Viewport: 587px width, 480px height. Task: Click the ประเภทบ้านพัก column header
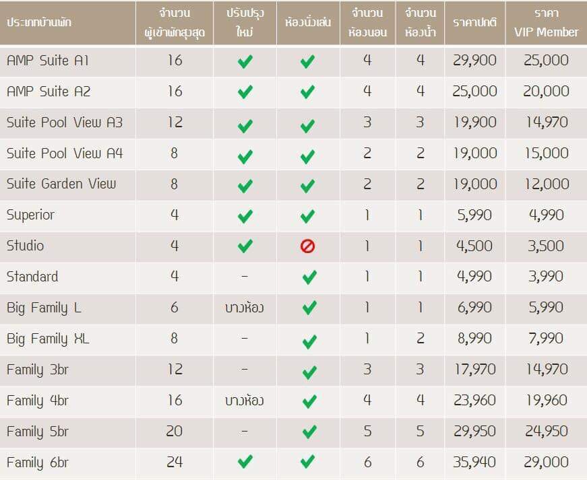pyautogui.click(x=38, y=22)
